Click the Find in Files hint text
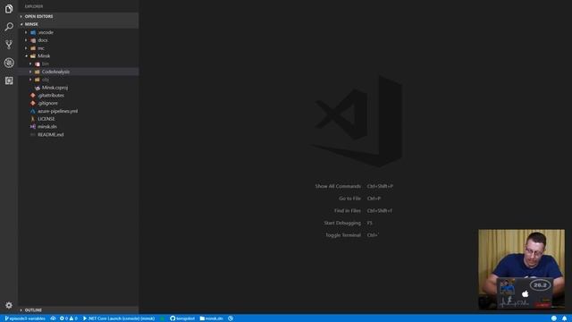This screenshot has height=322, width=572. pos(348,211)
